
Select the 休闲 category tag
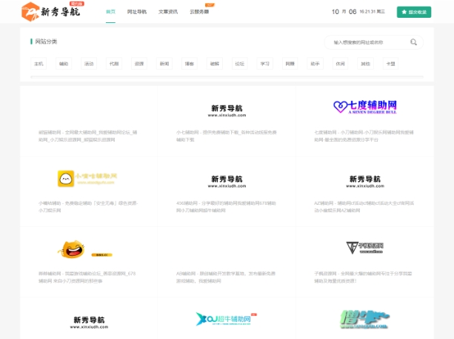pyautogui.click(x=340, y=64)
